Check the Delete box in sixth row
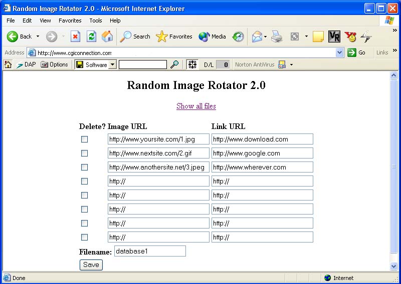This screenshot has height=284, width=401. 84,209
